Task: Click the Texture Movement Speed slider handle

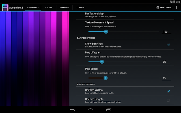Action: pos(106,32)
